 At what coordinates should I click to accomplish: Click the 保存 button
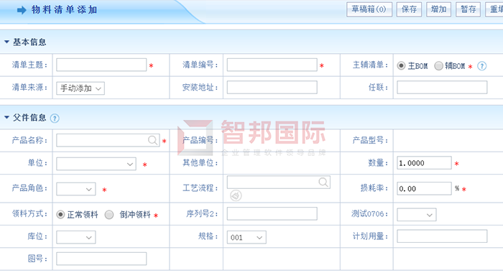(409, 9)
